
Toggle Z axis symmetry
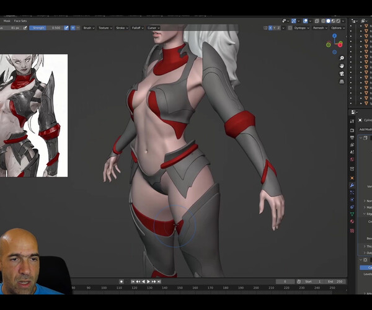point(279,28)
